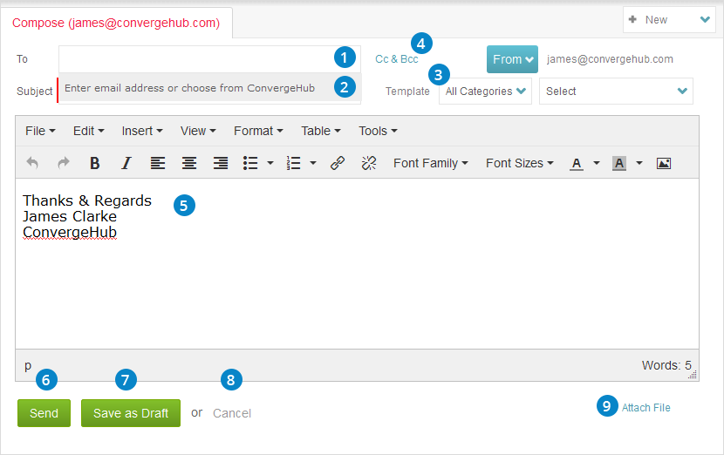Toggle italic formatting
This screenshot has height=455, width=724.
[x=126, y=163]
